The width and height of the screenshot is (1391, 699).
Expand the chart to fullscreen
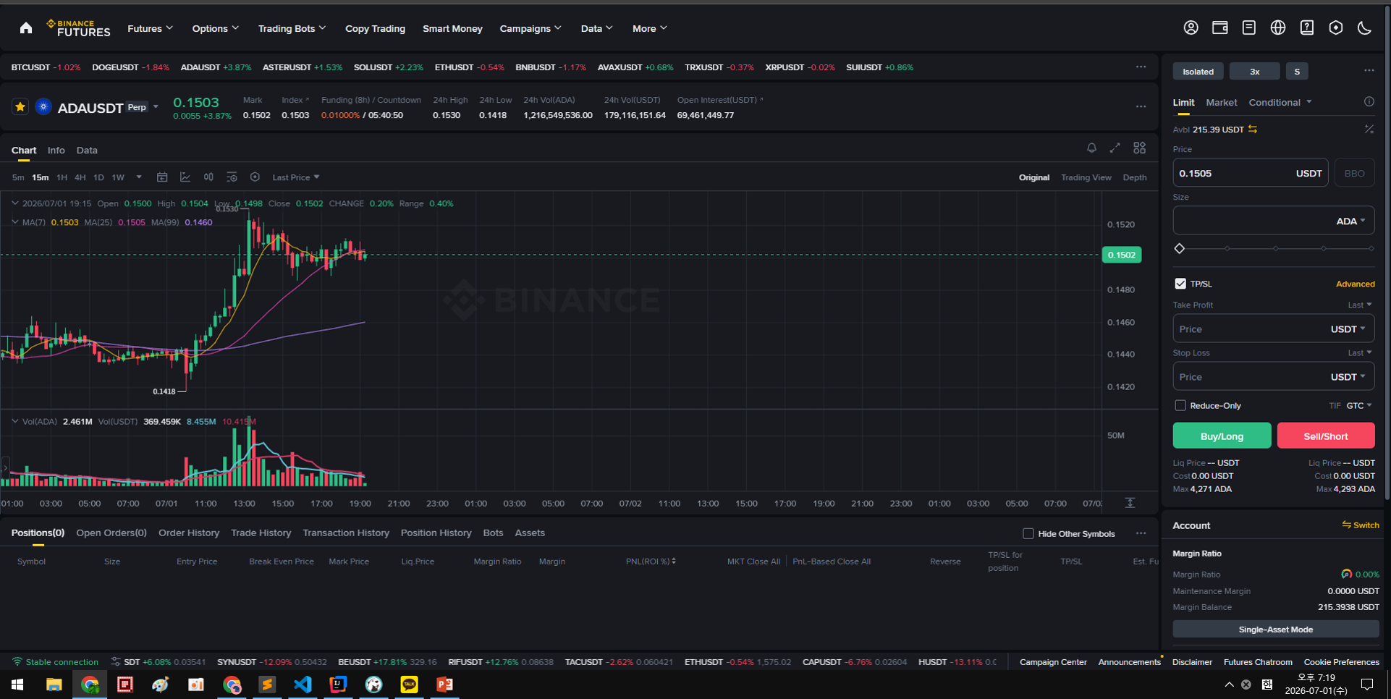(x=1115, y=148)
